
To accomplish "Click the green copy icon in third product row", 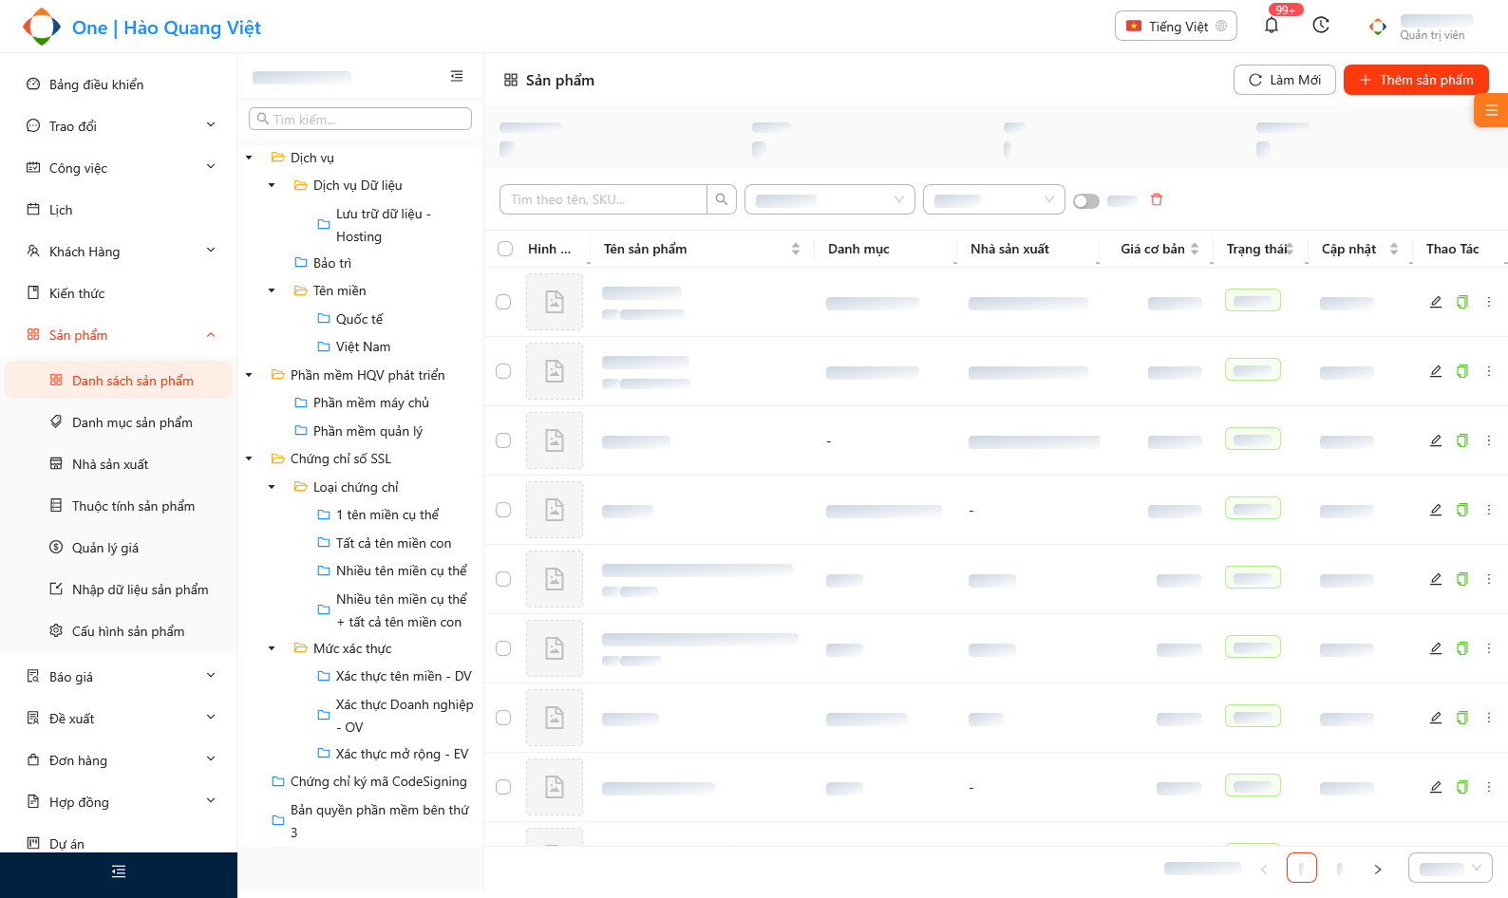I will coord(1462,440).
